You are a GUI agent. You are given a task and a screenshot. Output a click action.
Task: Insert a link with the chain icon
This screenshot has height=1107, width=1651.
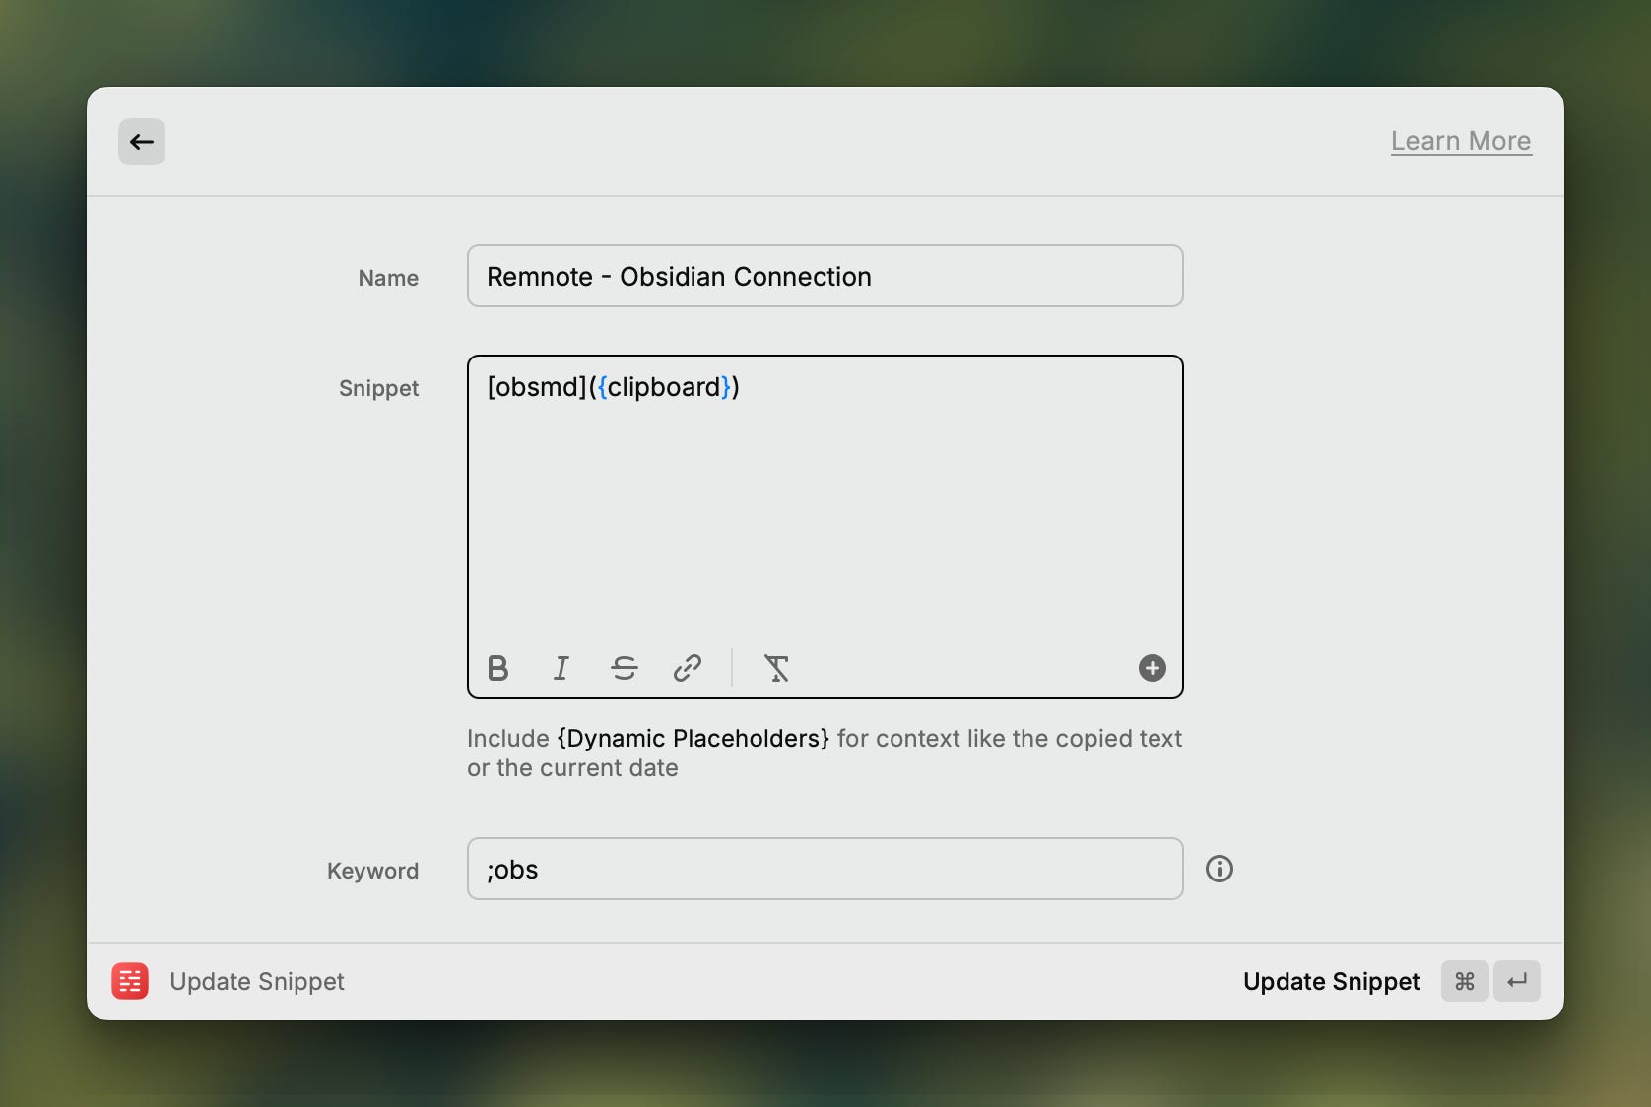point(688,669)
